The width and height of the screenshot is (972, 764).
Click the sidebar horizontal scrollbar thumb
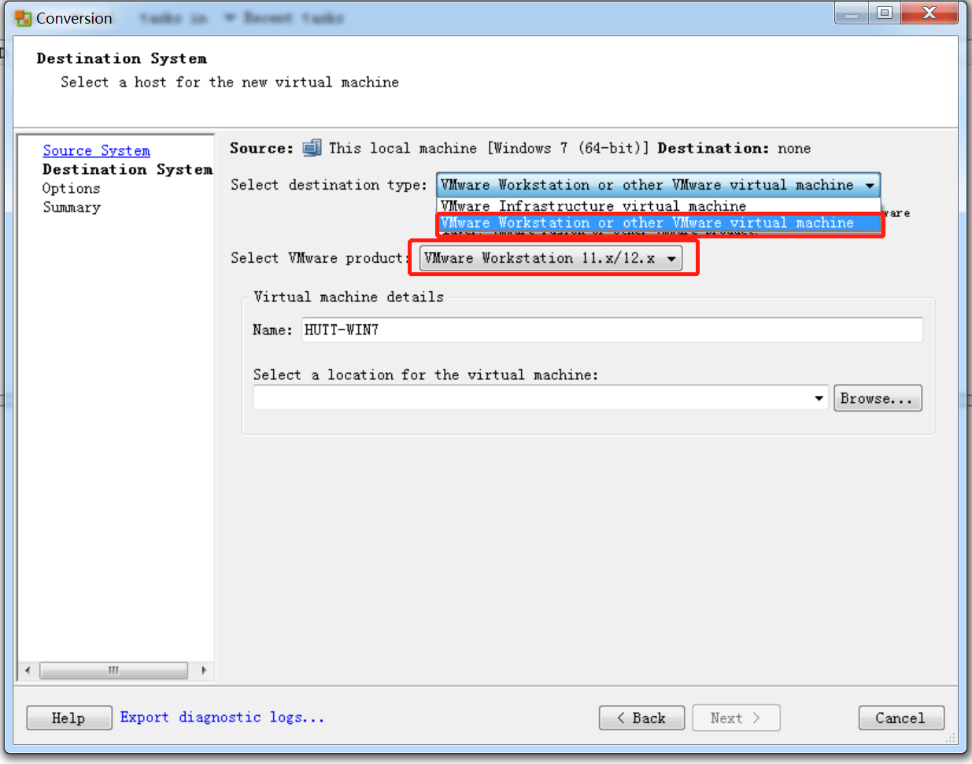[x=113, y=670]
